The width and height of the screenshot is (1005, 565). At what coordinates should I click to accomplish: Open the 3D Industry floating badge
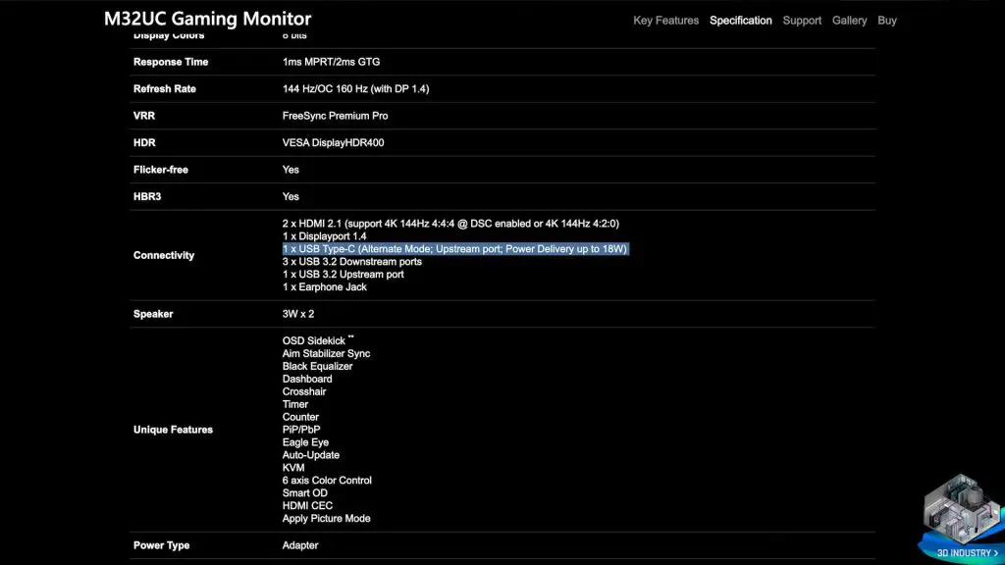coord(962,518)
